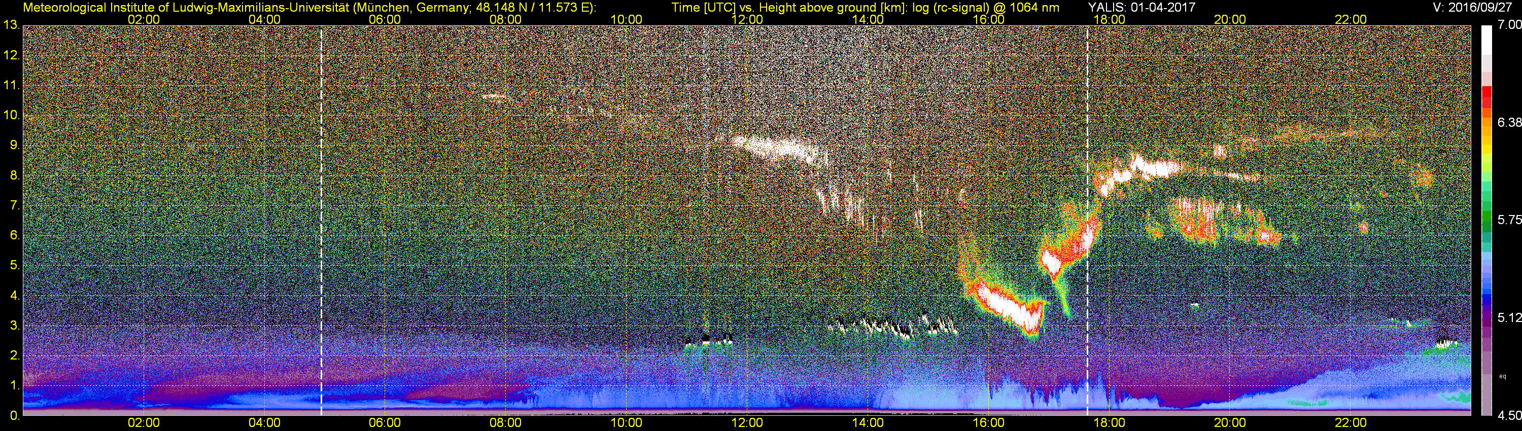This screenshot has height=431, width=1522.
Task: Click the height axis label '1.'
Action: point(15,386)
